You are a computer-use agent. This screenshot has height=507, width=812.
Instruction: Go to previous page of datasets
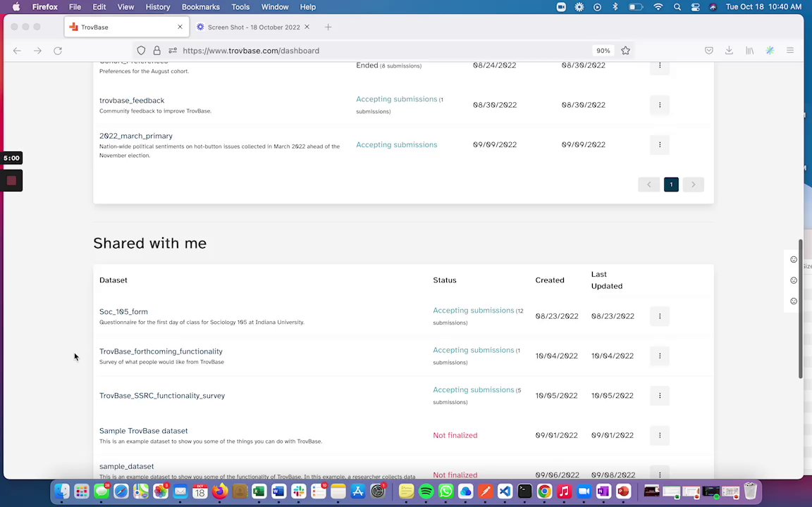tap(649, 184)
